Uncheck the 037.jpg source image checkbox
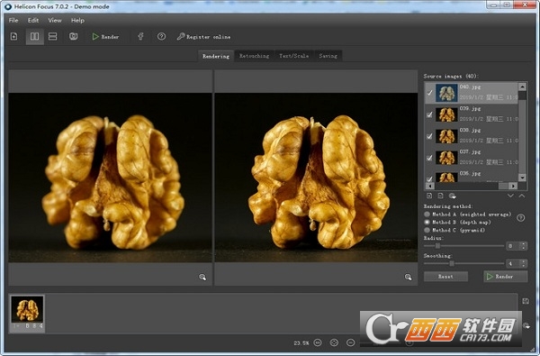 coord(429,158)
